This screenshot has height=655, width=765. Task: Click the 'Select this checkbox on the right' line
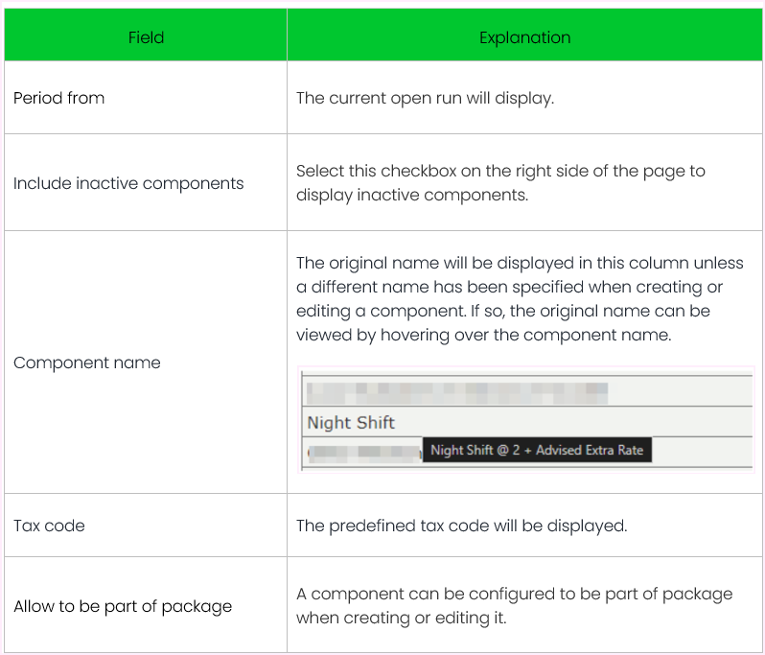pyautogui.click(x=500, y=171)
